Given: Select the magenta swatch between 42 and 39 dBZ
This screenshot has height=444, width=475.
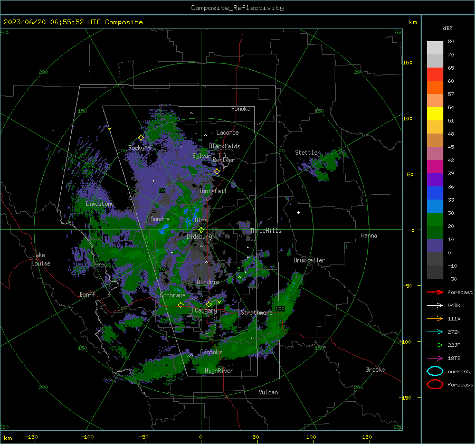Looking at the screenshot, I should click(x=435, y=167).
